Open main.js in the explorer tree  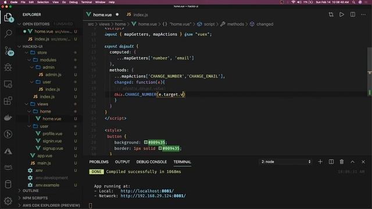44,163
